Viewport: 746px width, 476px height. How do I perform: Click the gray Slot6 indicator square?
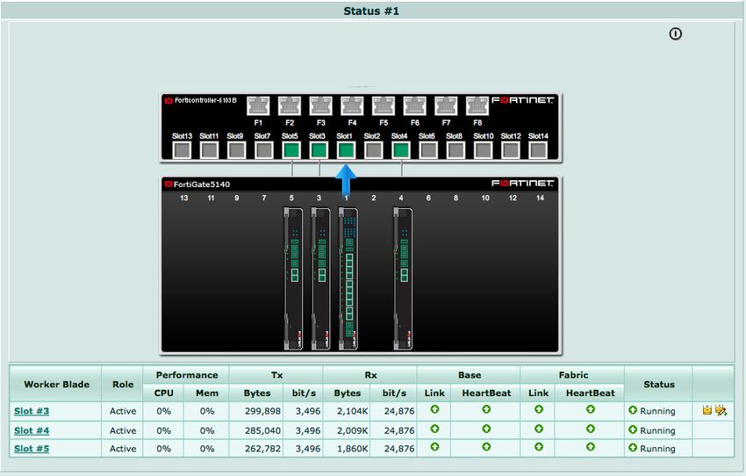(x=428, y=150)
